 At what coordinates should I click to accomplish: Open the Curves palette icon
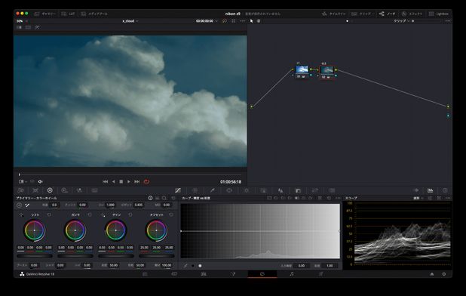pos(178,190)
